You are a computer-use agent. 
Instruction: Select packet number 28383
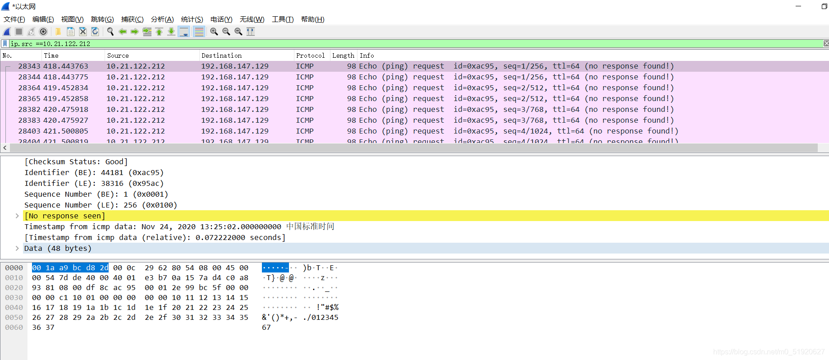(x=414, y=120)
